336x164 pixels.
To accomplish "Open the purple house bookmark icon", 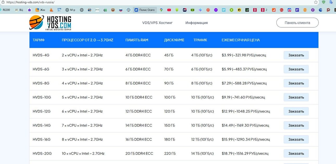I will point(29,10).
